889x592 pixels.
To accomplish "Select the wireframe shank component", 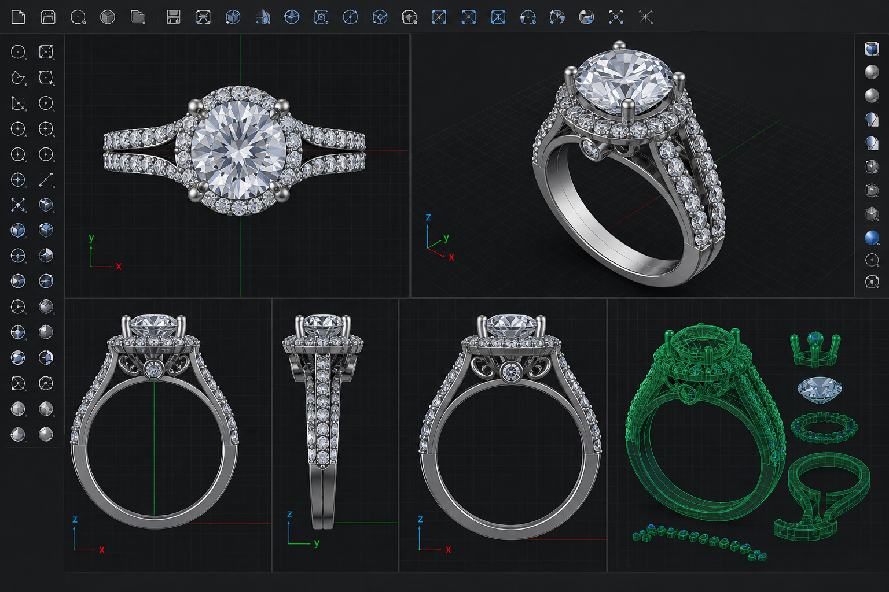I will (822, 497).
